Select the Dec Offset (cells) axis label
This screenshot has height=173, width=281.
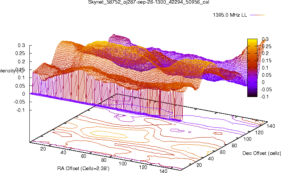(262, 153)
